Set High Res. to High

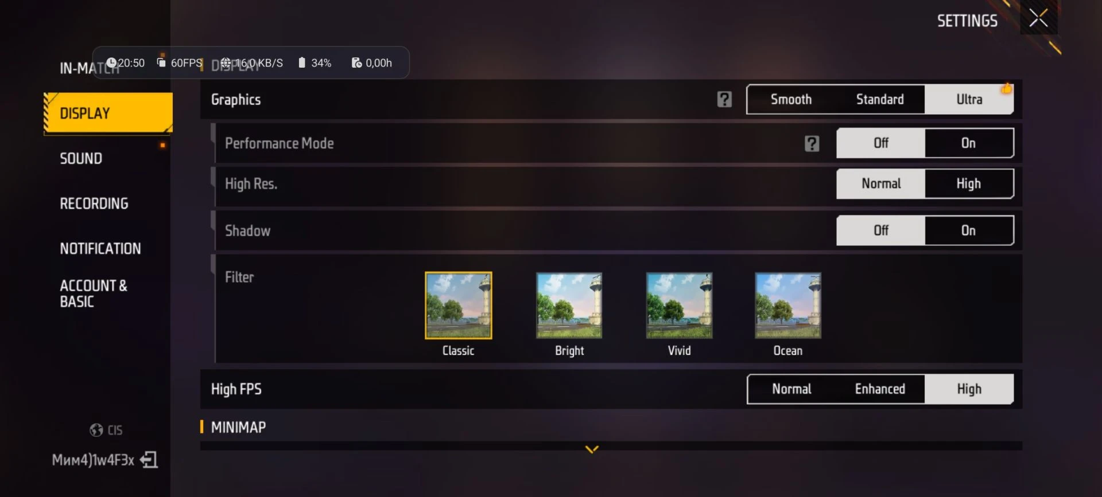968,184
